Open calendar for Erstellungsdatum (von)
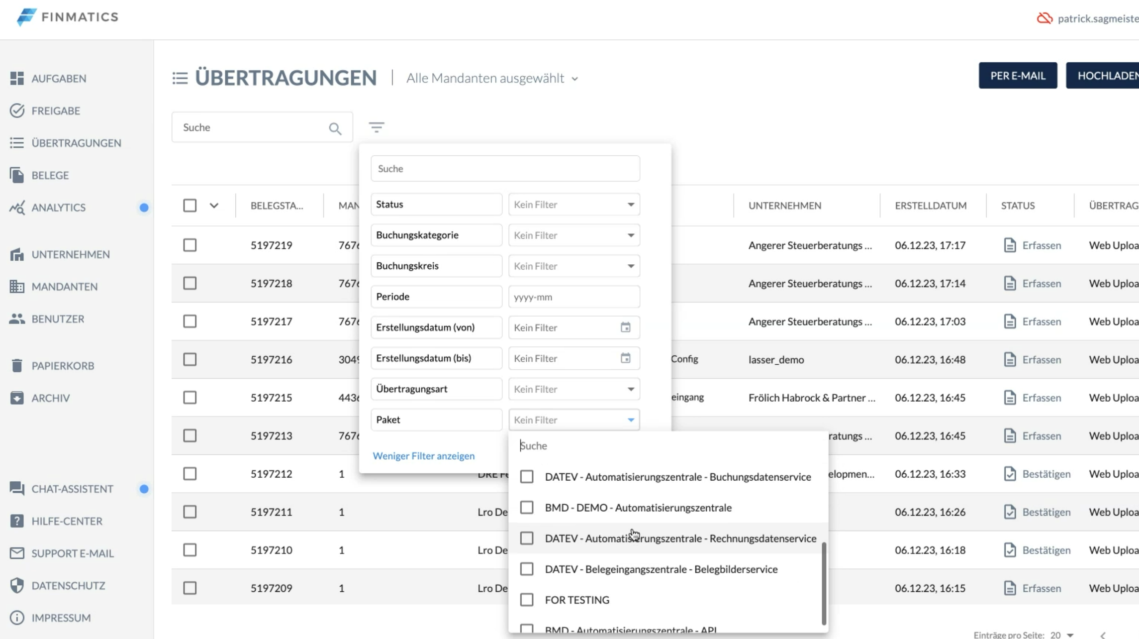The width and height of the screenshot is (1139, 639). point(626,327)
